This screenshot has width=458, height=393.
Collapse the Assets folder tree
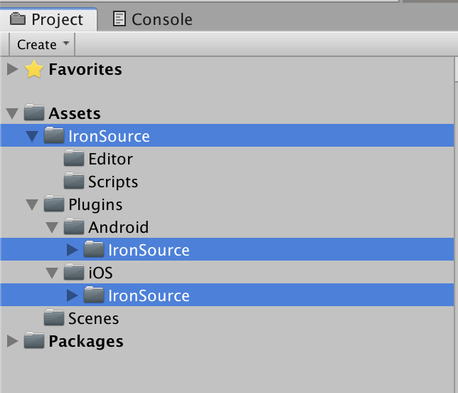click(12, 113)
